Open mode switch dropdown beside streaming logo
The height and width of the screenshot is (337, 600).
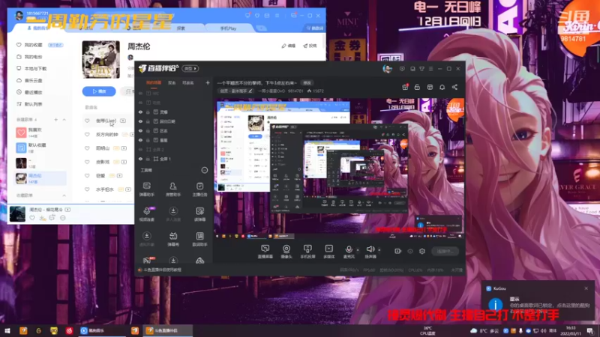[x=190, y=68]
